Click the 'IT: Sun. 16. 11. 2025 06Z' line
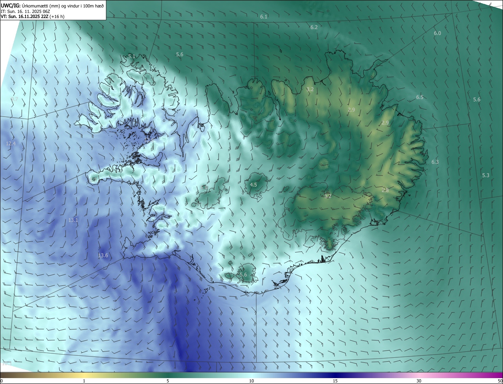The image size is (503, 384). [26, 11]
